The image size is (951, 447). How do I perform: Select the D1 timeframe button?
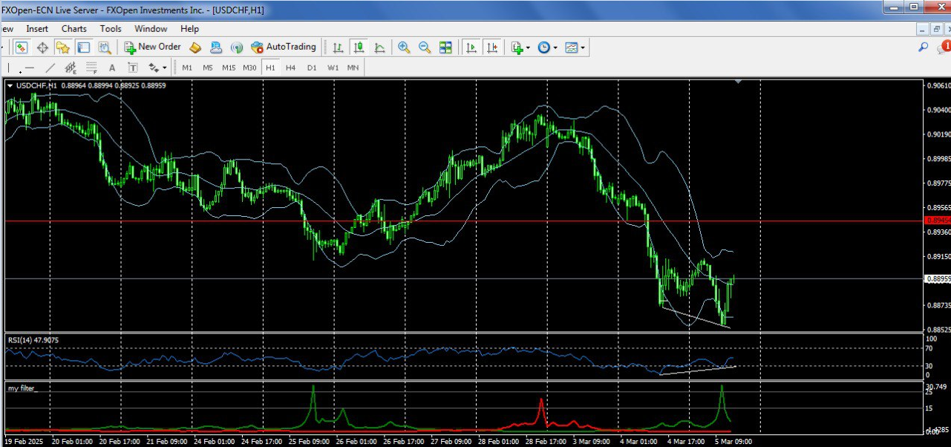coord(312,68)
